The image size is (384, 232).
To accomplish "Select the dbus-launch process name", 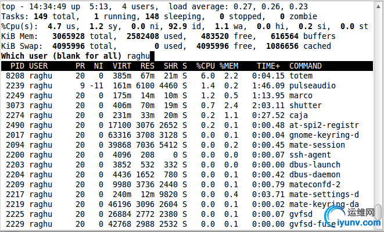I will click(x=315, y=165).
